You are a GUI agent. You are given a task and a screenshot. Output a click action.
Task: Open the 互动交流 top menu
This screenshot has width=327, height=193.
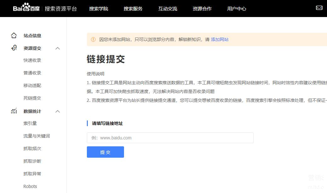click(167, 9)
